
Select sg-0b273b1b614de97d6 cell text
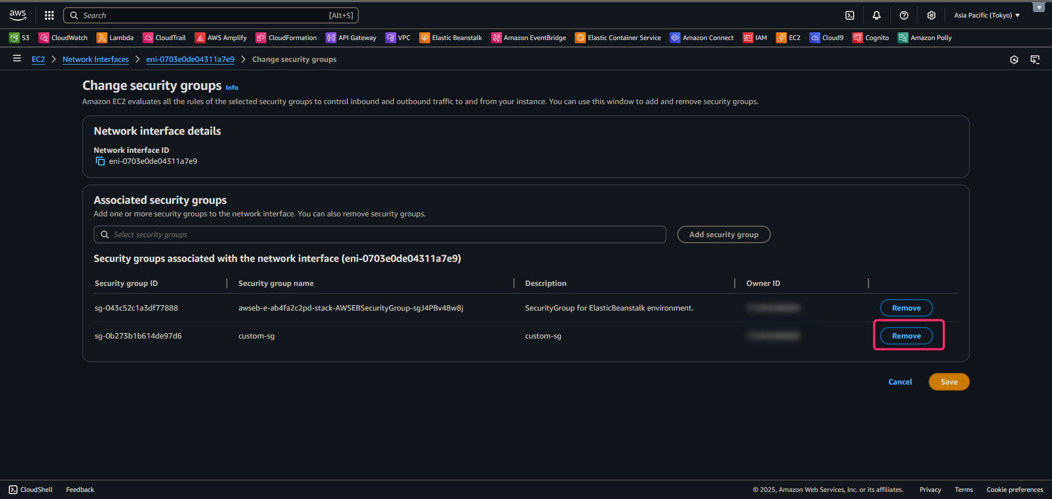138,336
